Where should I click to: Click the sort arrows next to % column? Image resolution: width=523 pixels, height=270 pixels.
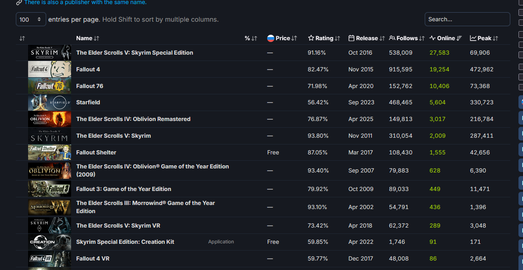254,38
